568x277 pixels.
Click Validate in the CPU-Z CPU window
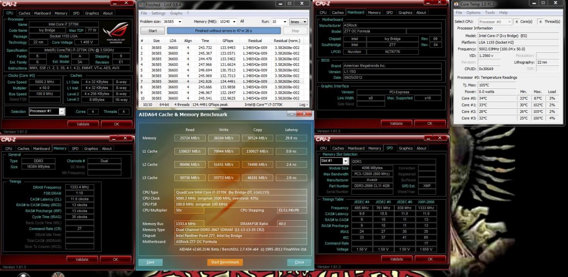tap(83, 124)
